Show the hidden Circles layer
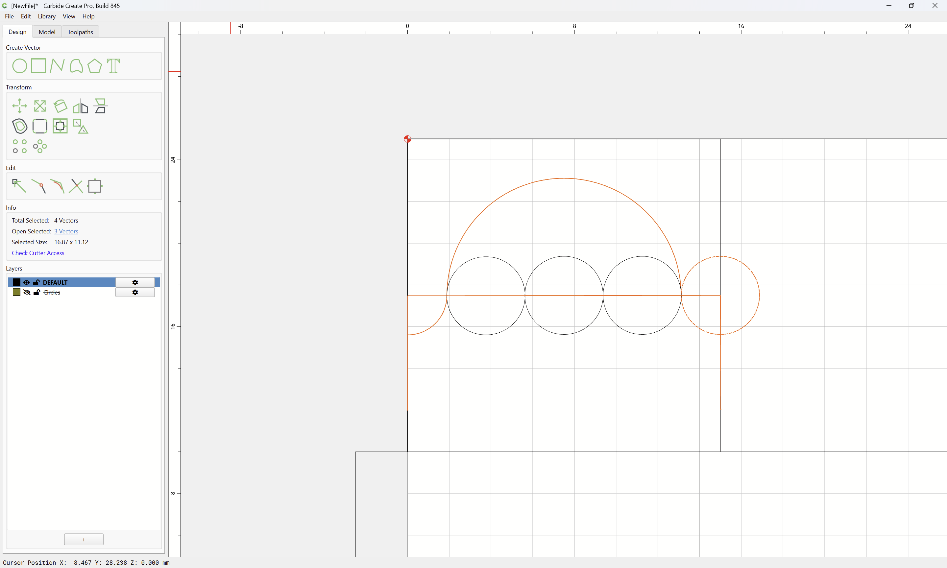The width and height of the screenshot is (947, 568). [x=26, y=293]
